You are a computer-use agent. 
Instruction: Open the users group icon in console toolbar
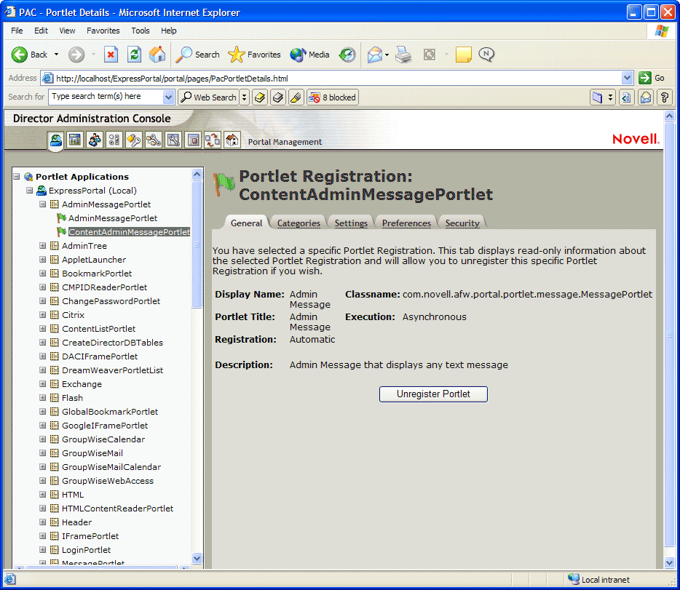pos(95,140)
